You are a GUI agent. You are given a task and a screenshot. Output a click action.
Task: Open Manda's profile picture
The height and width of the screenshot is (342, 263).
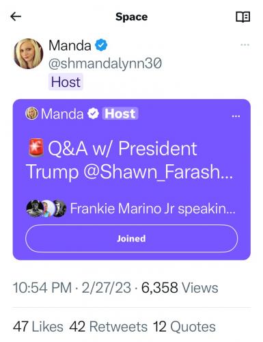29,54
